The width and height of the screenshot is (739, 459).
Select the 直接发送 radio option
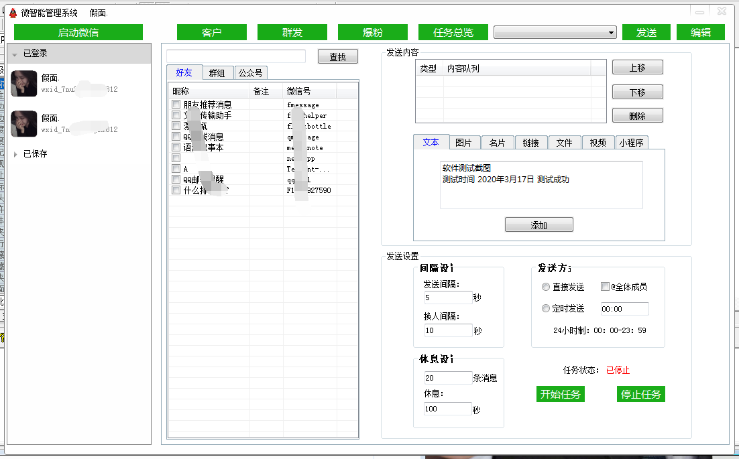coord(546,287)
